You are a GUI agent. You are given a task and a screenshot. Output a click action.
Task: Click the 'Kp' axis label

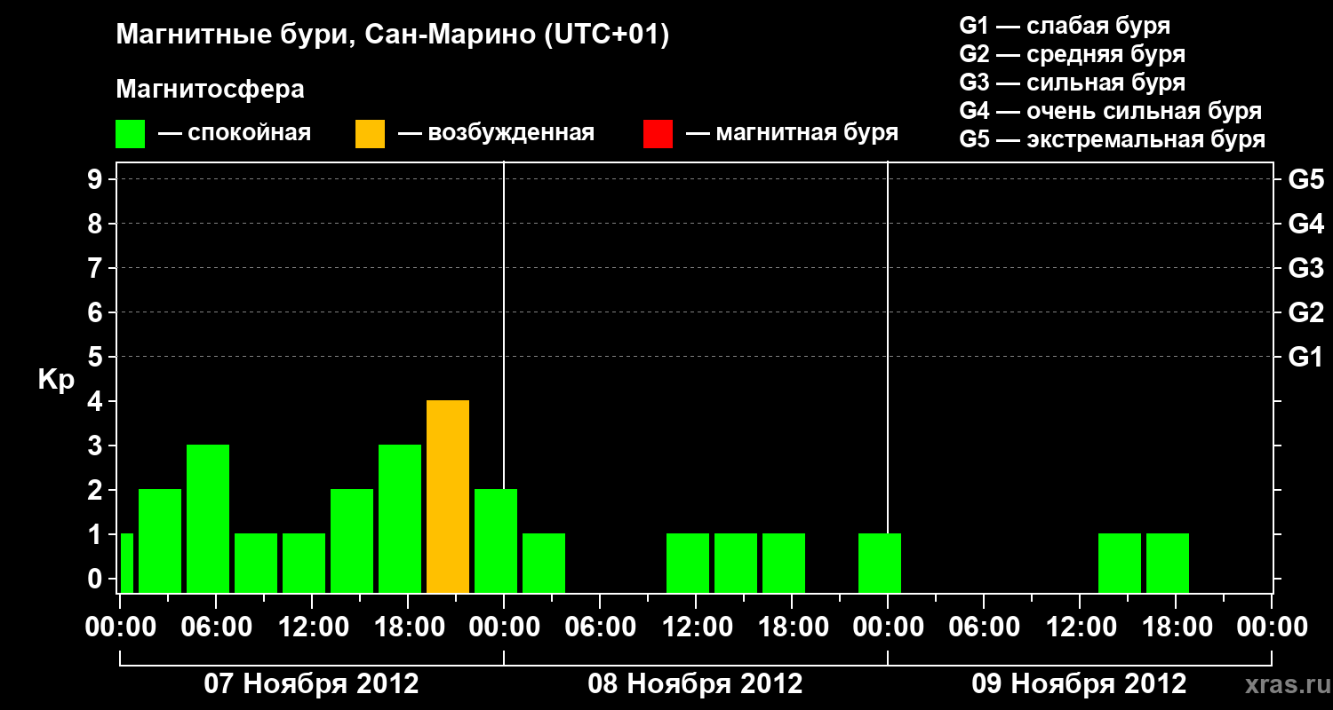tap(56, 380)
